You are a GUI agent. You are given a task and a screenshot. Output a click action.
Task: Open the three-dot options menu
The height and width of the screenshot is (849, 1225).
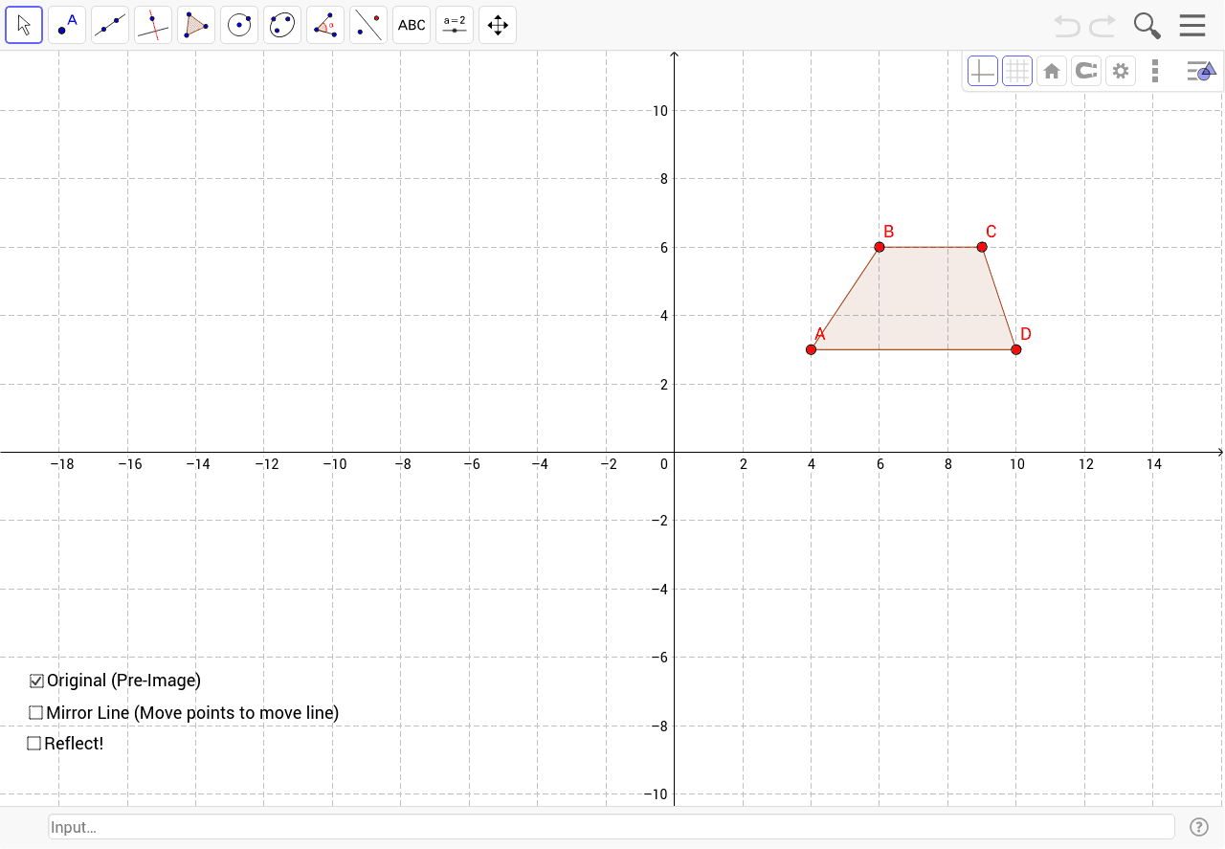1155,70
